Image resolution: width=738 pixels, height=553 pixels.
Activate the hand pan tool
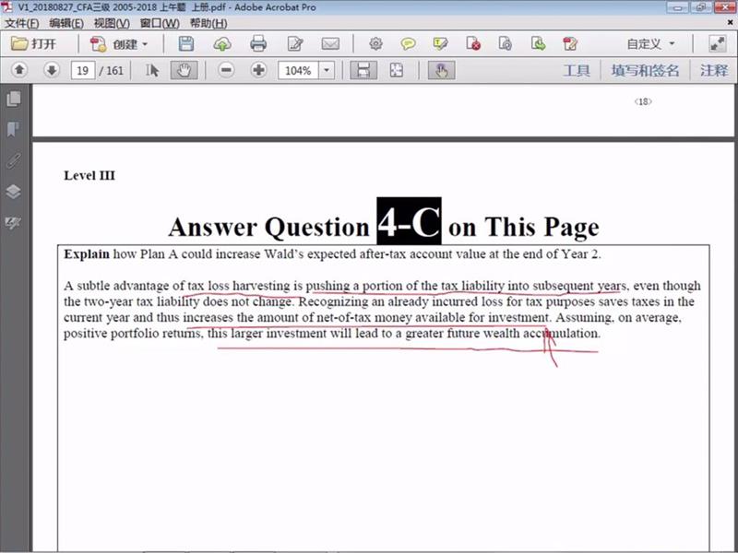point(184,71)
